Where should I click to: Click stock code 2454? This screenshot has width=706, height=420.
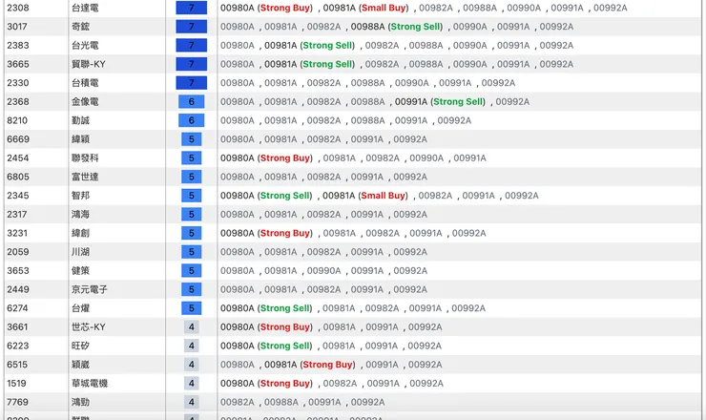coord(18,158)
